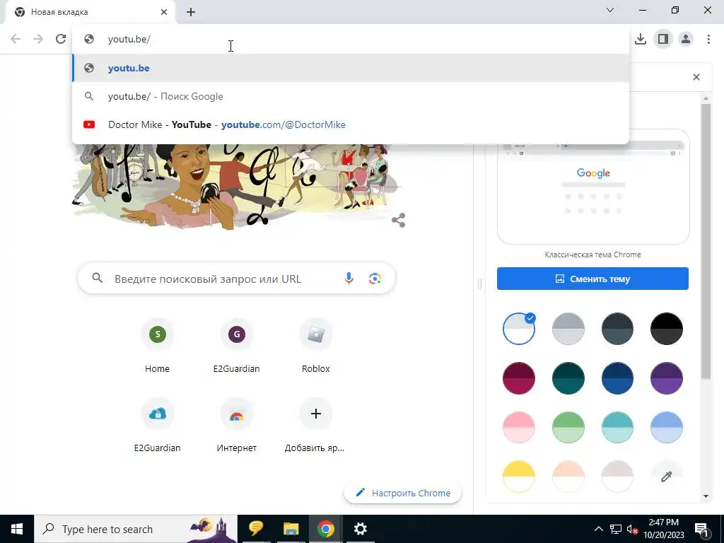Viewport: 724px width, 543px height.
Task: Open the cloud-lock E2Guardian shortcut
Action: (158, 425)
